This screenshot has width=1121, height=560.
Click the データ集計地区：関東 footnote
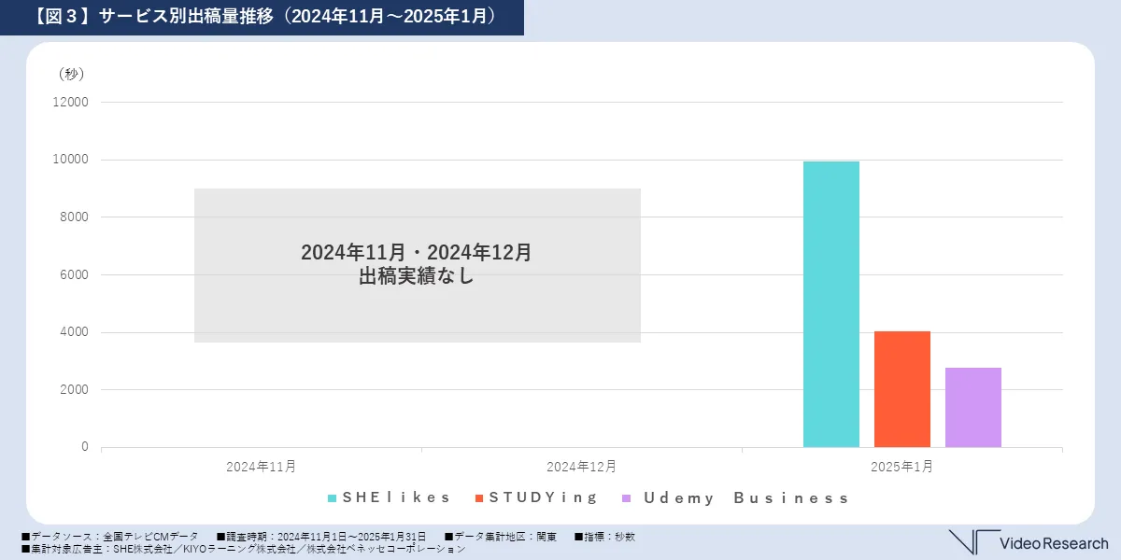point(501,537)
